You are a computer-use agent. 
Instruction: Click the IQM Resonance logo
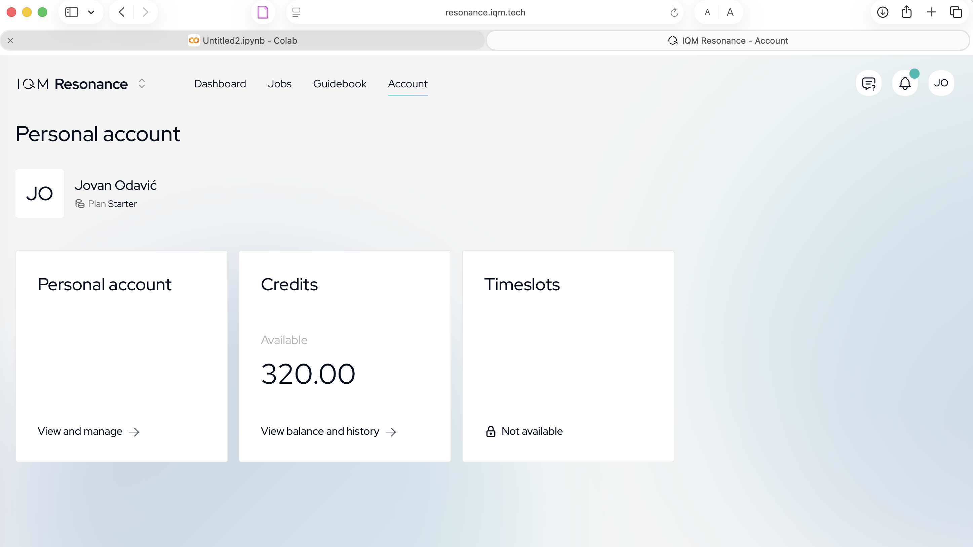coord(73,84)
